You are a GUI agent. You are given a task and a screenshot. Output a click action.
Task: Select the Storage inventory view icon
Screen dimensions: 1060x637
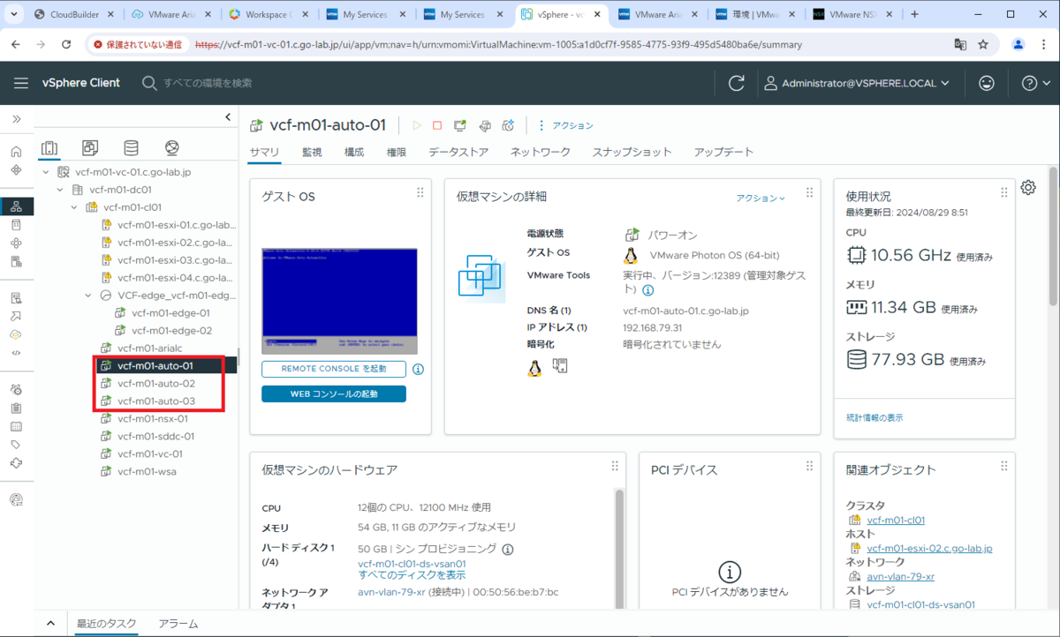[131, 147]
